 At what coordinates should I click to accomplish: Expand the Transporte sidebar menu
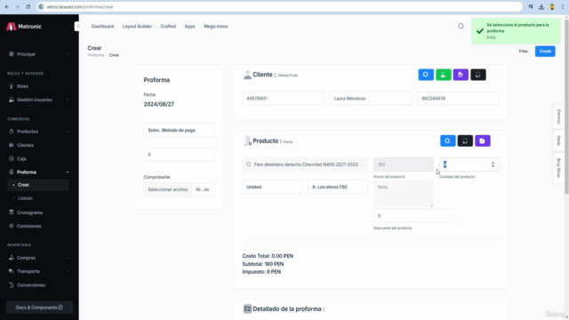coord(38,271)
